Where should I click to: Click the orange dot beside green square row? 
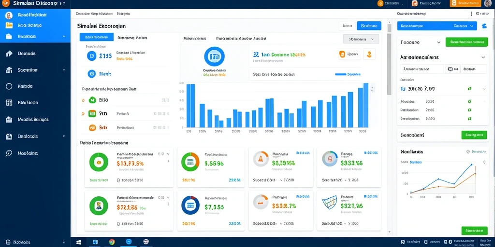pyautogui.click(x=83, y=113)
